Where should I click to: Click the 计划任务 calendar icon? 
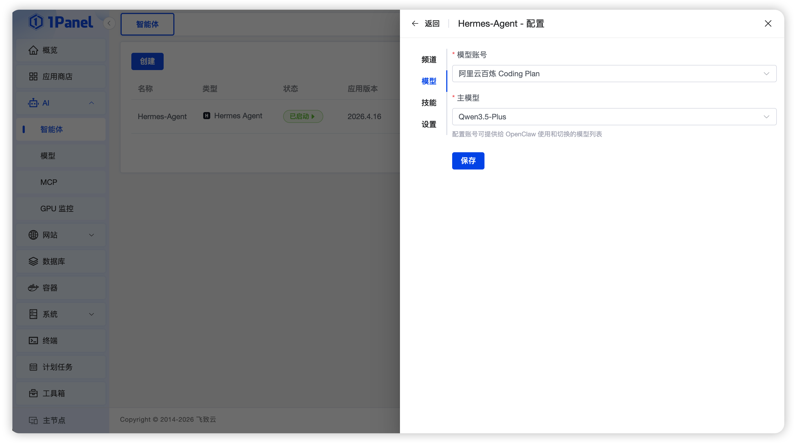tap(33, 367)
